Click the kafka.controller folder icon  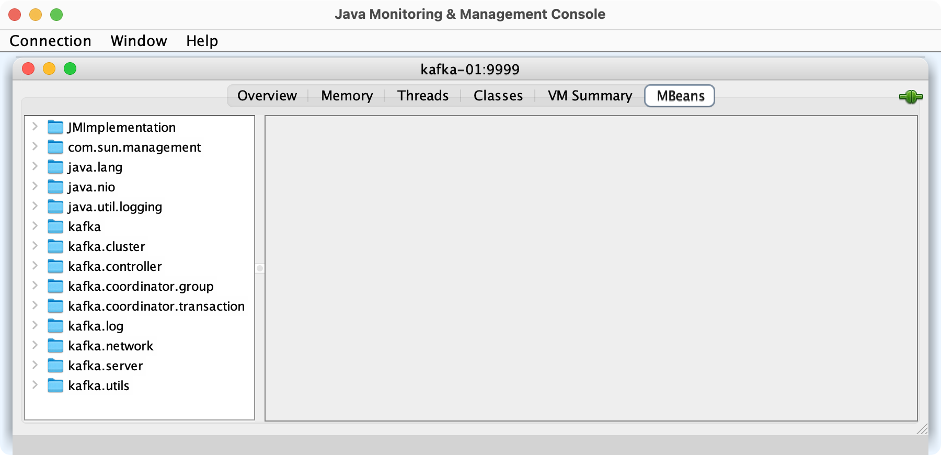point(55,266)
